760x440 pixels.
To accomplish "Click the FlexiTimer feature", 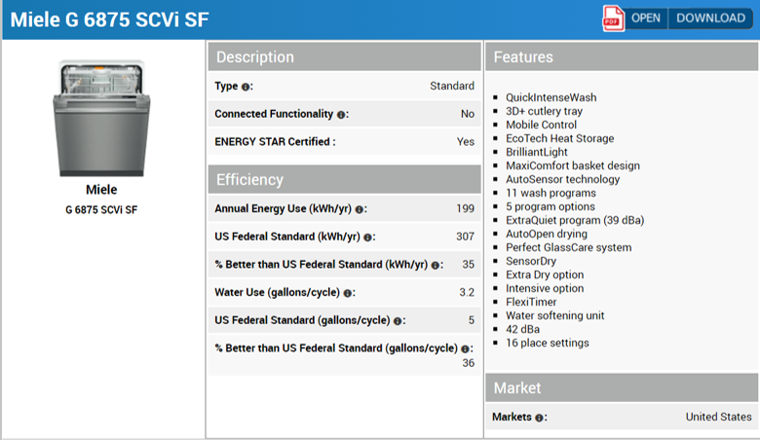I will pyautogui.click(x=531, y=302).
